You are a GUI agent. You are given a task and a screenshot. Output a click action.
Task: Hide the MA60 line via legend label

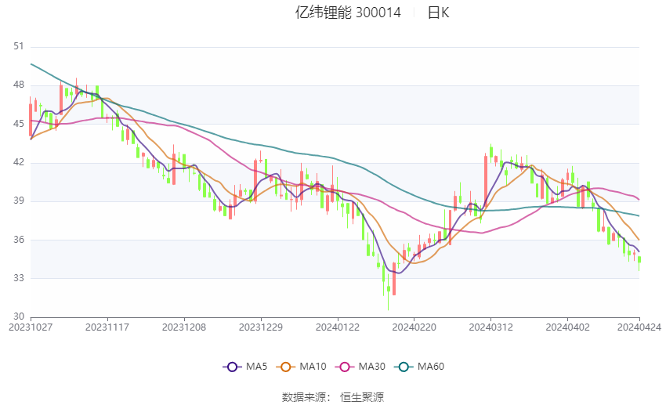431,367
